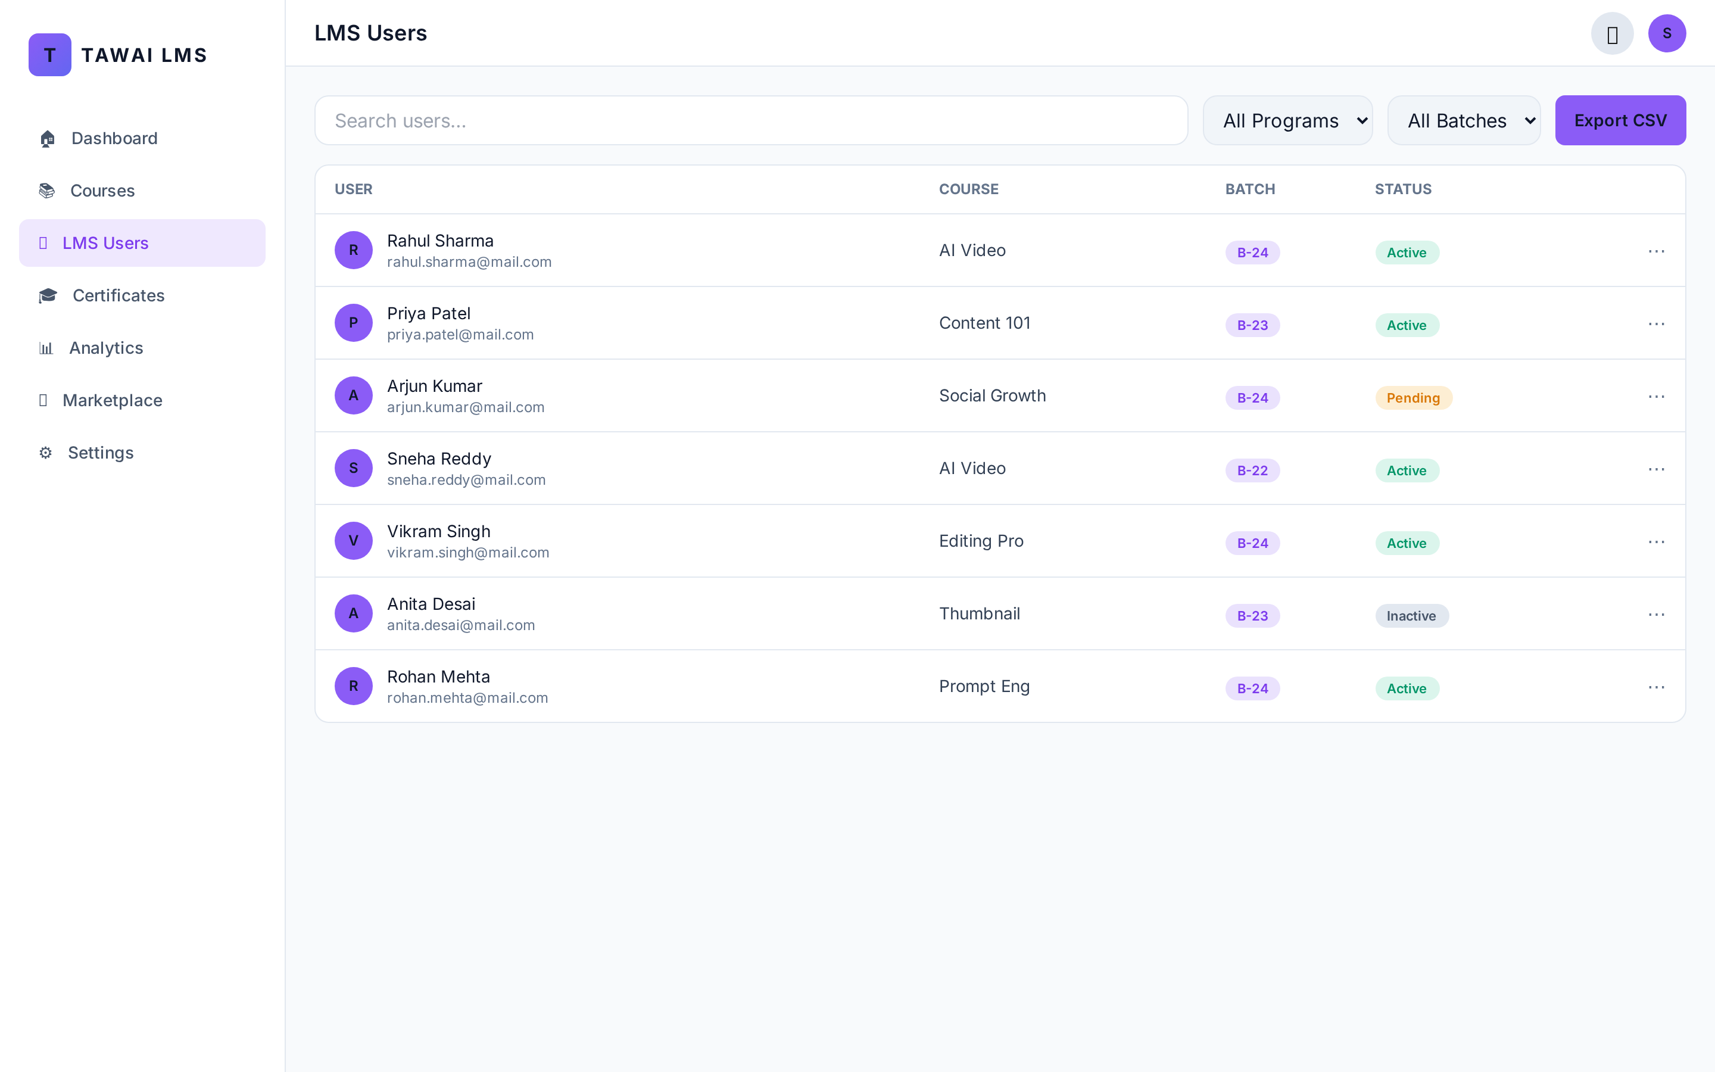This screenshot has width=1715, height=1072.
Task: Click the name Rohan Mehta
Action: coord(438,677)
